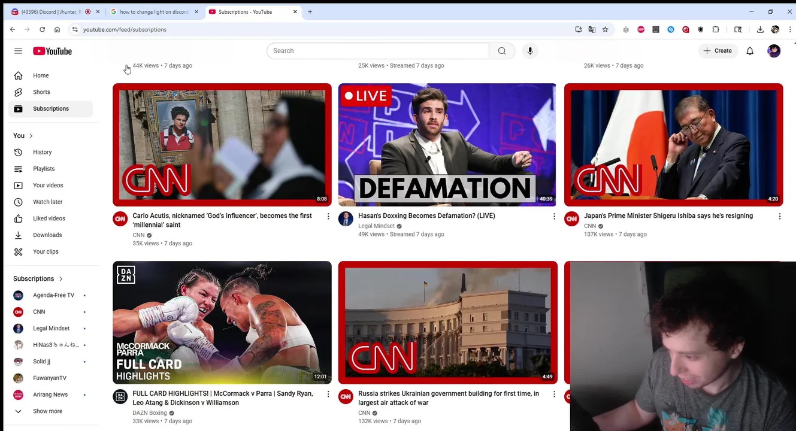Open Your clips in the sidebar
This screenshot has width=796, height=431.
52,251
